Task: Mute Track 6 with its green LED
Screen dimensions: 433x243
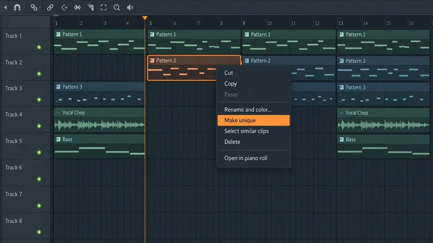Action: [x=39, y=179]
